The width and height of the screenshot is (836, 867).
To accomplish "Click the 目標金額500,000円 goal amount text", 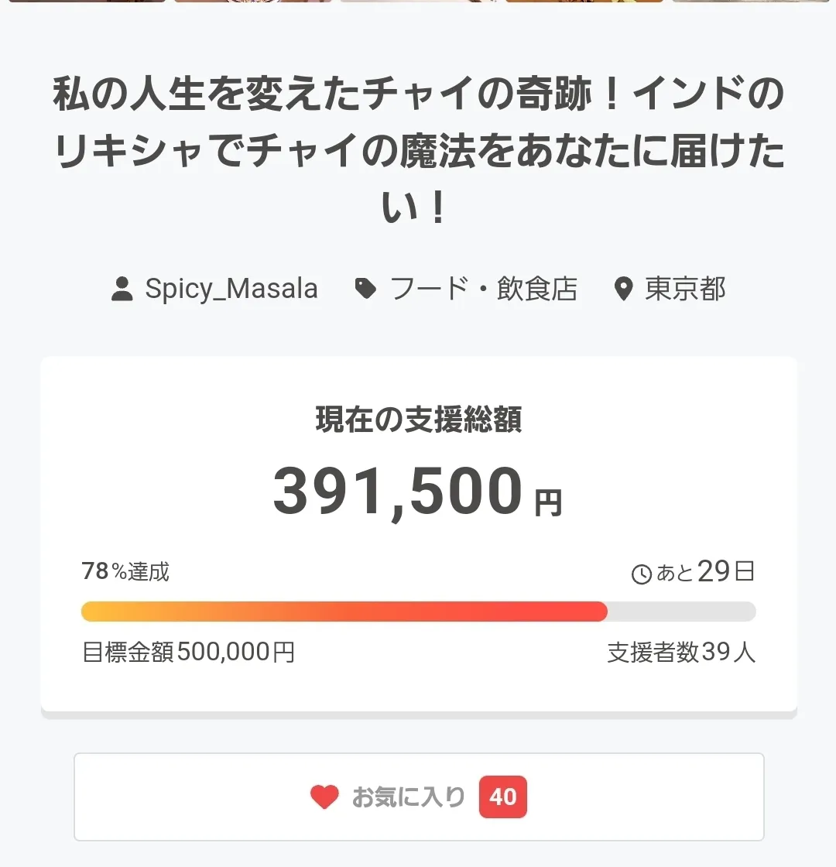I will (188, 653).
